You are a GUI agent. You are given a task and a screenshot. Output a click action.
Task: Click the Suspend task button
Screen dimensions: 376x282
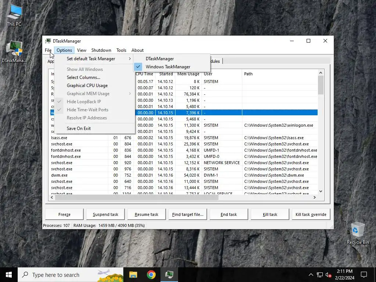[105, 214]
